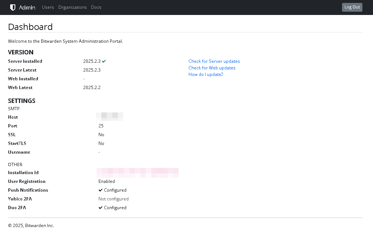Click the Installation Id label
The height and width of the screenshot is (238, 373).
(x=23, y=173)
